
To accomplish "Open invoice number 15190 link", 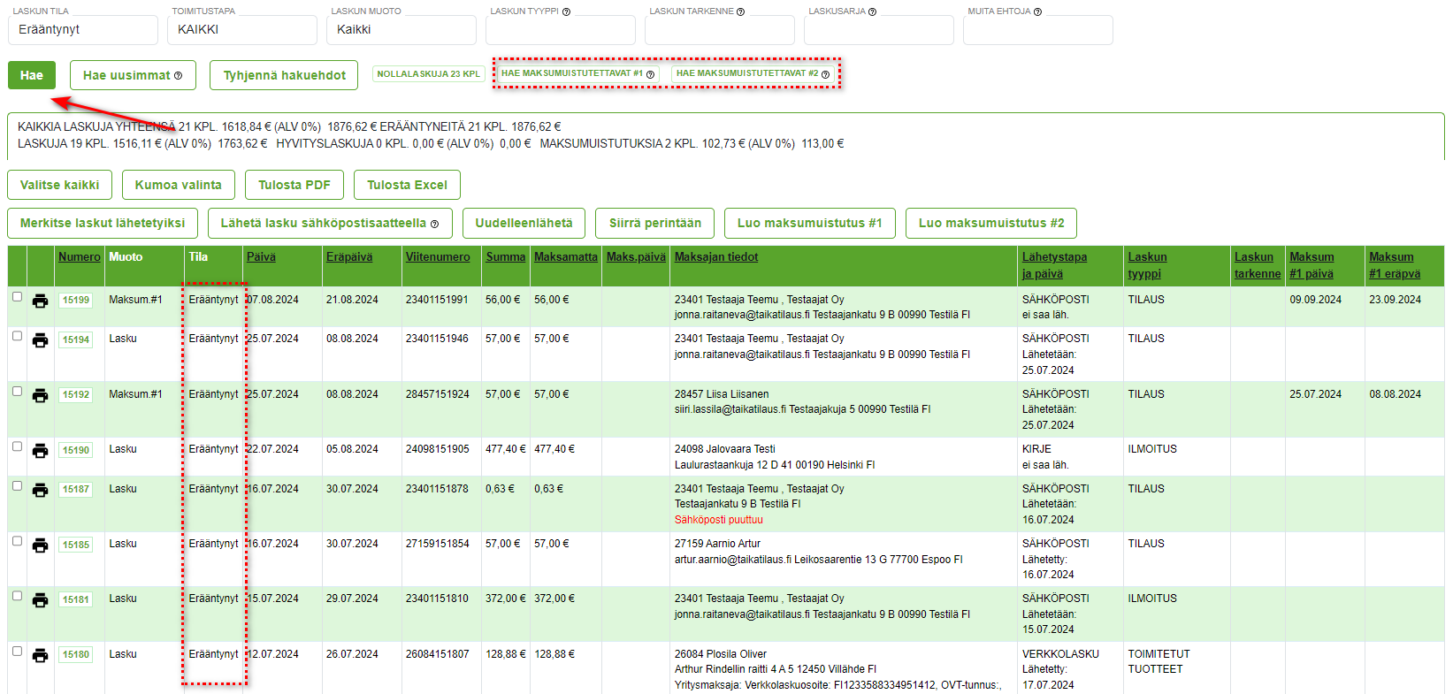I will coord(76,450).
